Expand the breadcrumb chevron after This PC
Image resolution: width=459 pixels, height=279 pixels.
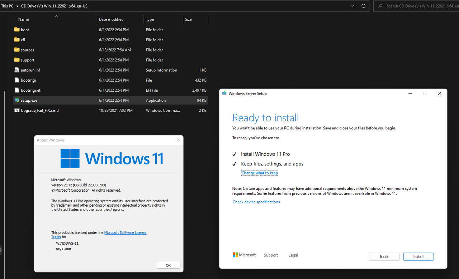[17, 6]
